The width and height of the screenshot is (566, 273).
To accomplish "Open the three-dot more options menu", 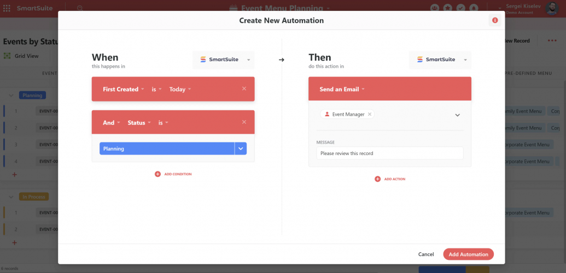I will click(x=552, y=41).
